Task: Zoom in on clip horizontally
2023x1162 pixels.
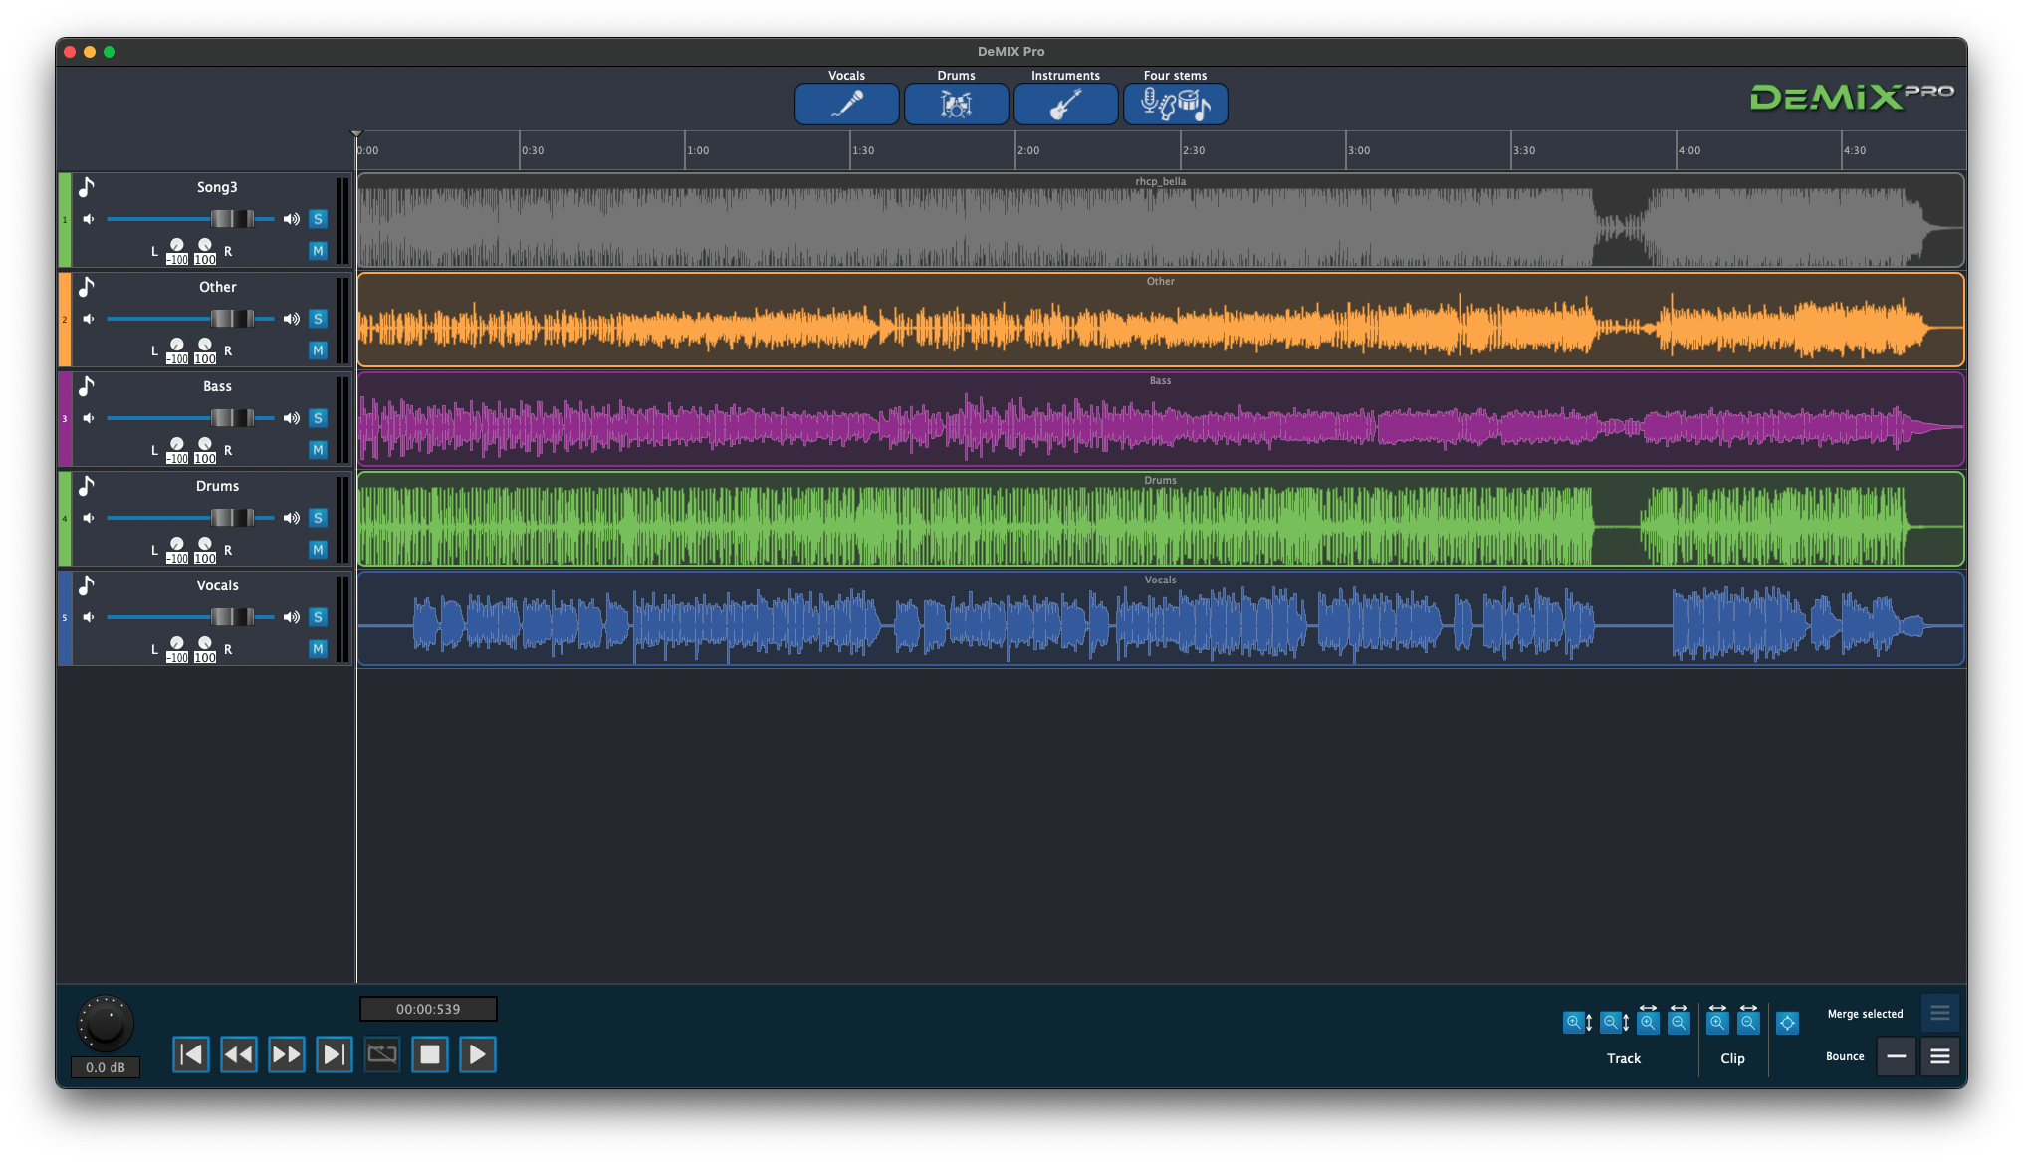Action: [x=1717, y=1020]
